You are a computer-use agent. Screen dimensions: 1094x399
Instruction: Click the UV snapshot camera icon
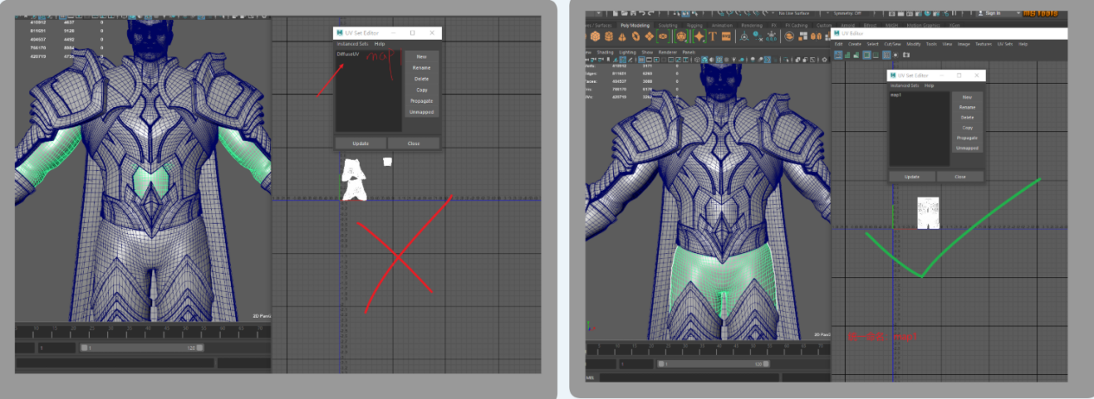(x=906, y=54)
